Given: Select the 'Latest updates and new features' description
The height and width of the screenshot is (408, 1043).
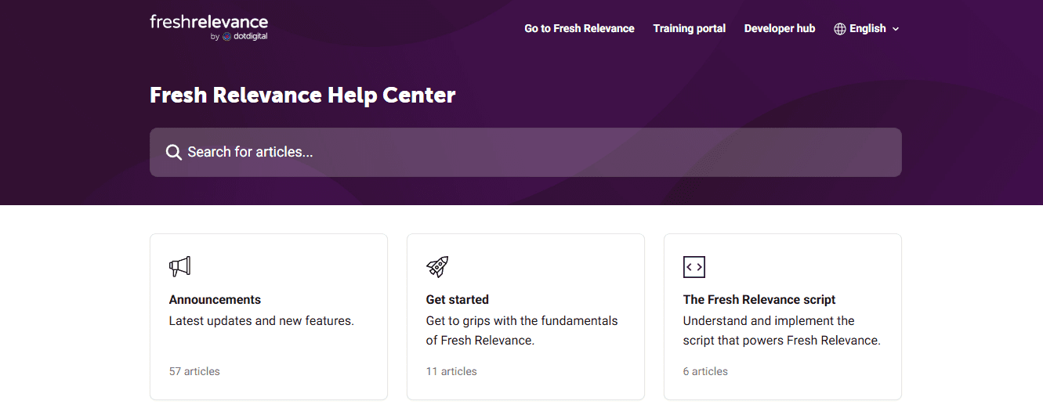Looking at the screenshot, I should coord(262,320).
